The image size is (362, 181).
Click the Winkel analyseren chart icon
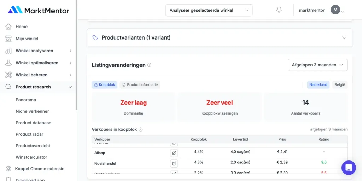[x=8, y=51]
